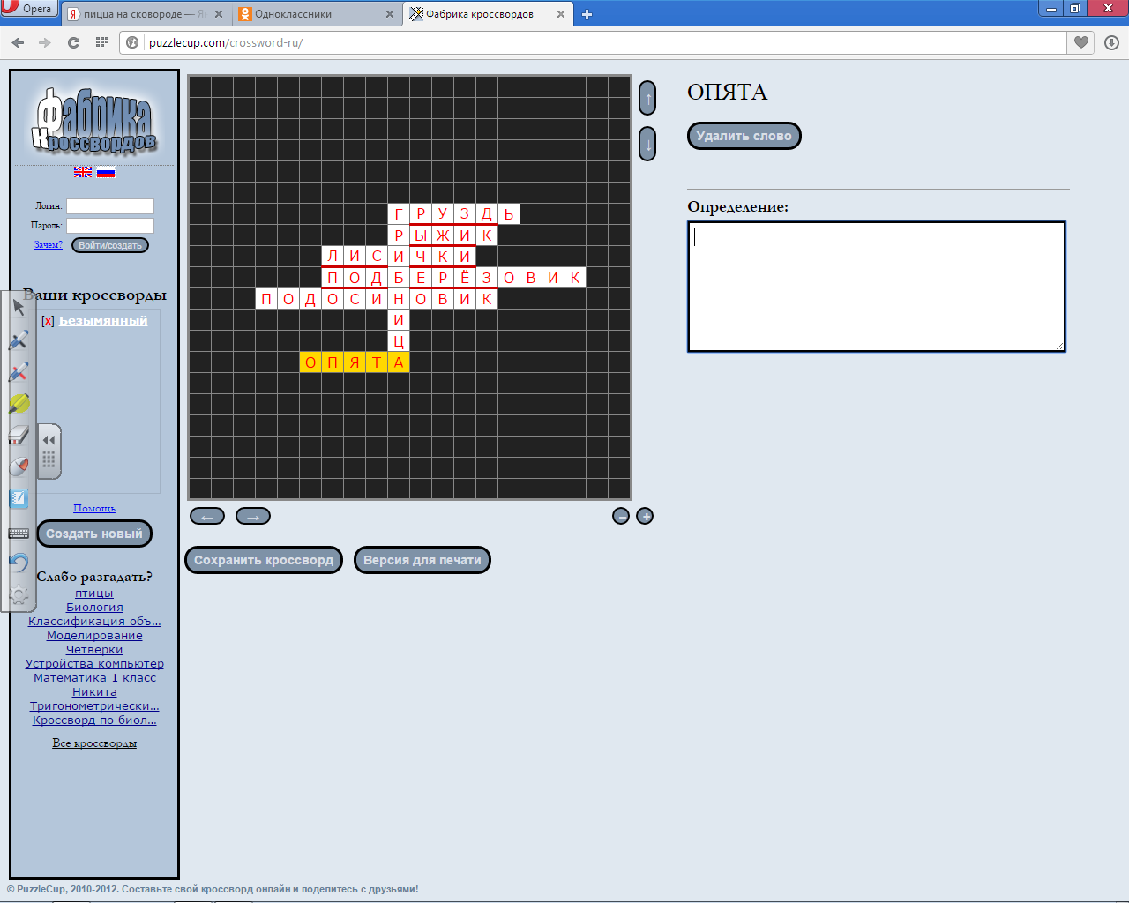This screenshot has width=1129, height=903.
Task: Open the floating toolbar settings gear
Action: click(x=19, y=595)
